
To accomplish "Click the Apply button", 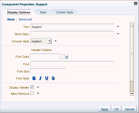I will coord(105,109).
